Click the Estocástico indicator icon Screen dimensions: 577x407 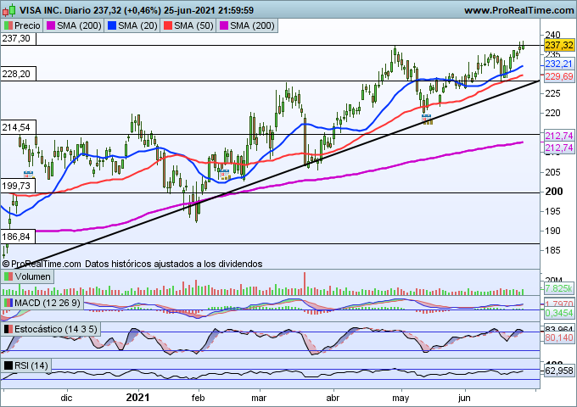tap(8, 329)
